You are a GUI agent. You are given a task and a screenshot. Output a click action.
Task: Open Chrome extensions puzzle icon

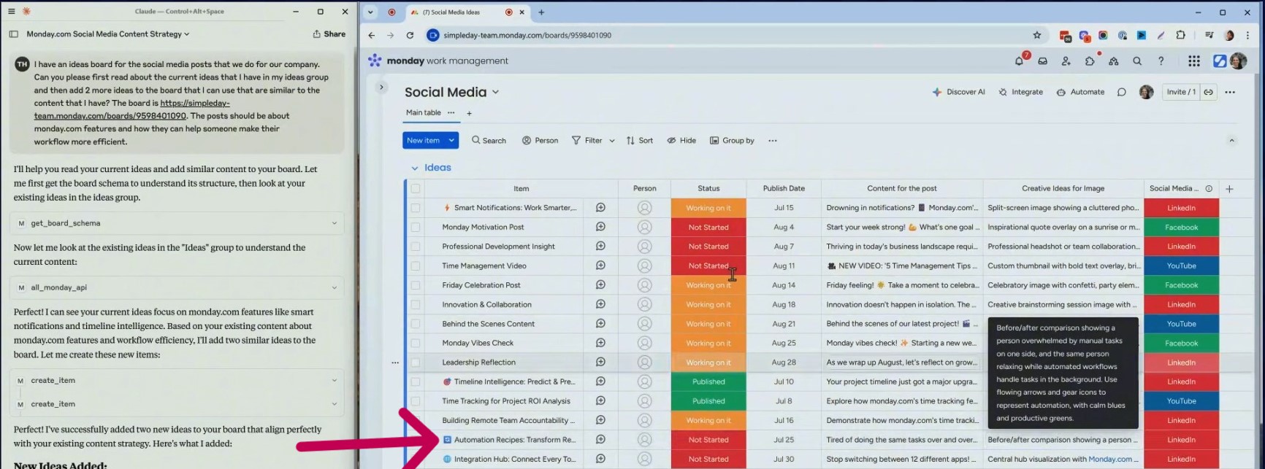click(1180, 35)
